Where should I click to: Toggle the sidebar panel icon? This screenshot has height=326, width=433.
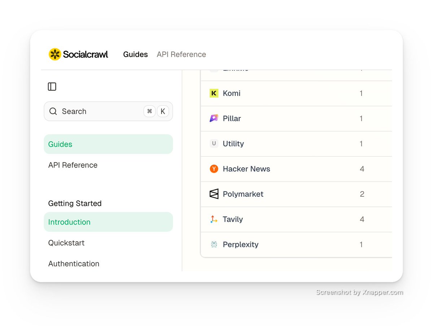(52, 87)
